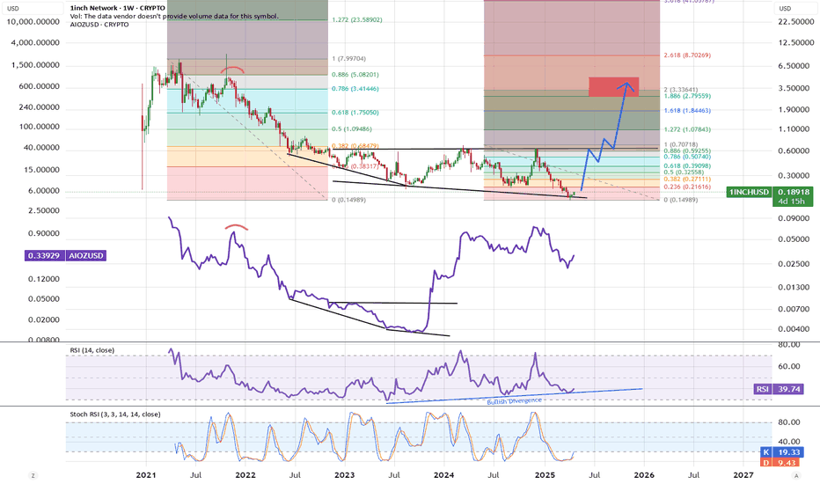The image size is (820, 484).
Task: Click the K 19.33 Stoch label
Action: point(783,452)
